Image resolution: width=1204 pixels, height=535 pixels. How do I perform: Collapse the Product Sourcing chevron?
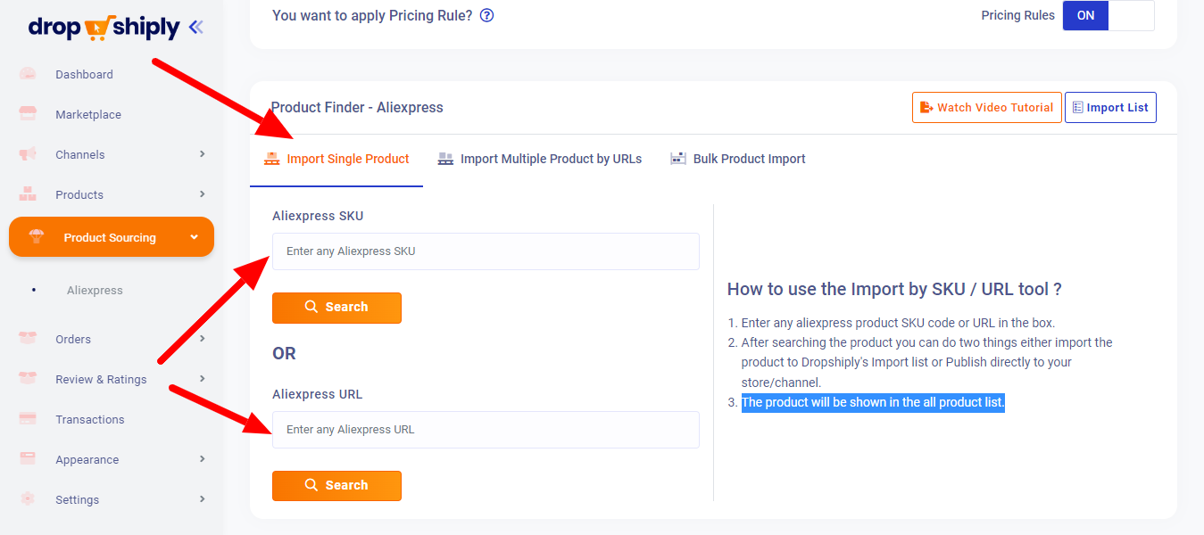click(195, 237)
